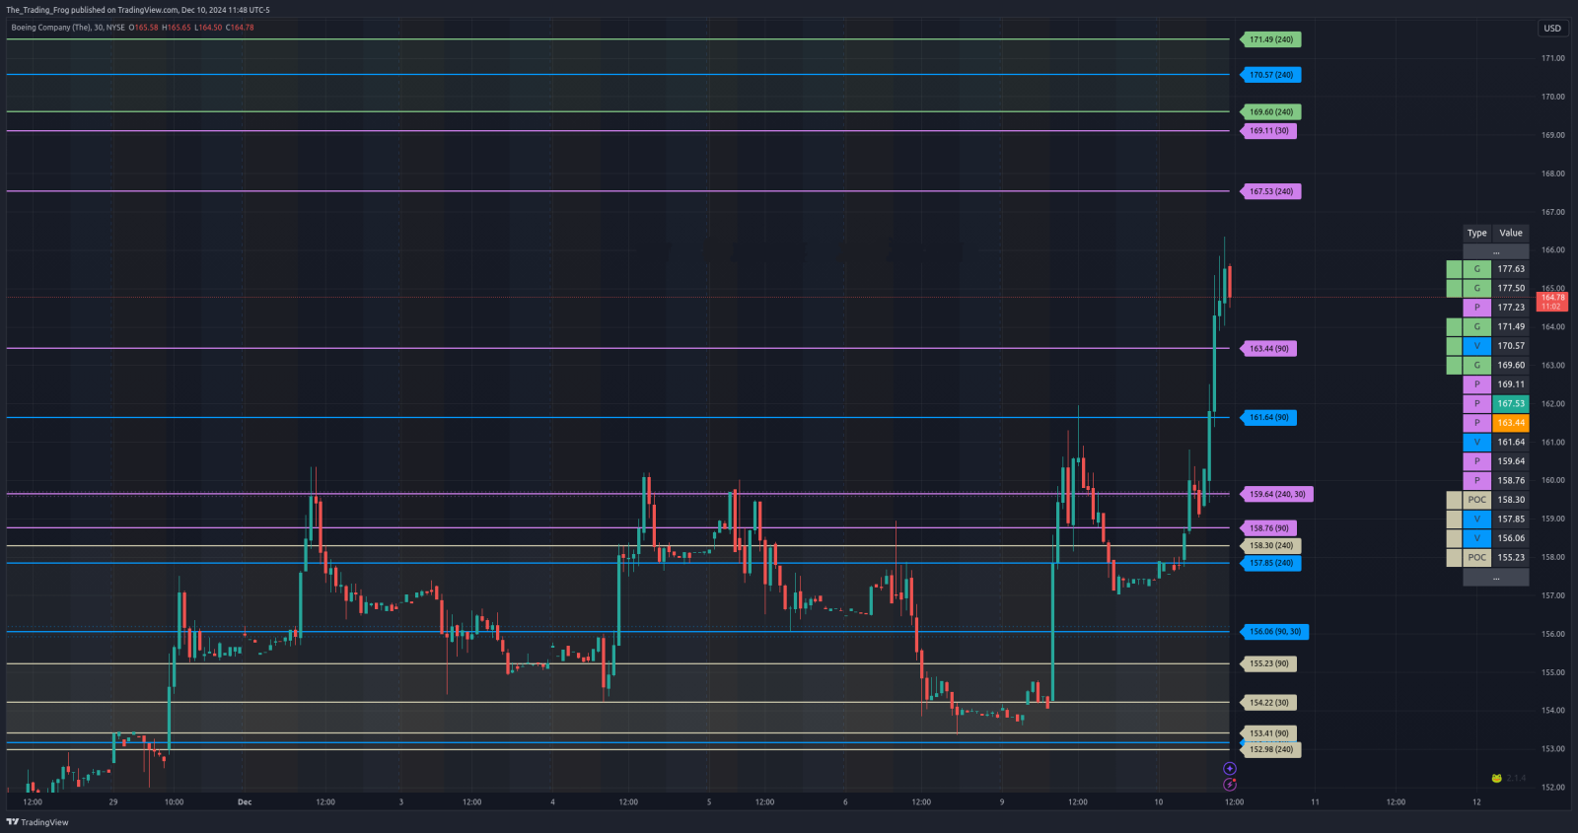The height and width of the screenshot is (833, 1578).
Task: Click the 159.64 value cell in the table
Action: (x=1511, y=461)
